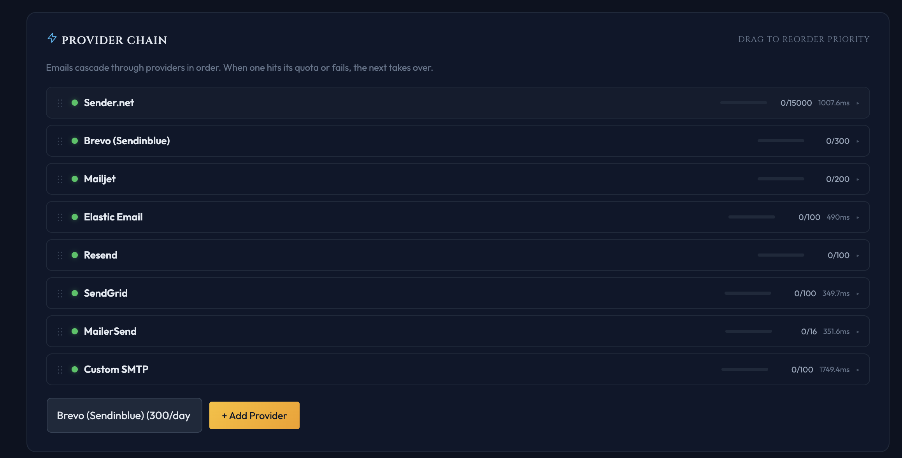Screen dimensions: 902x458
Task: Click the Elastic Email drag handle
Action: [60, 217]
